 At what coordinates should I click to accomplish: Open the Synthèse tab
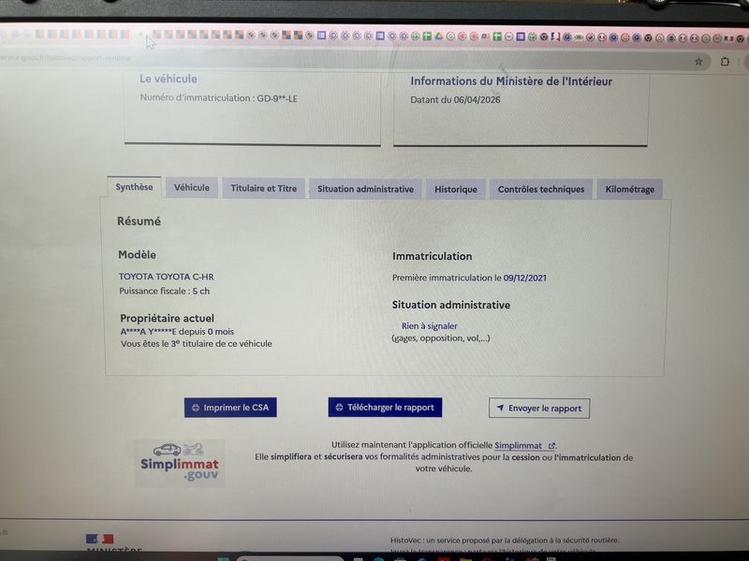pyautogui.click(x=134, y=187)
